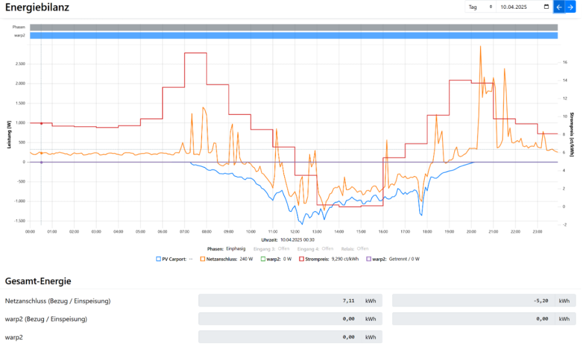Go to the previous day with left arrow

pyautogui.click(x=559, y=7)
